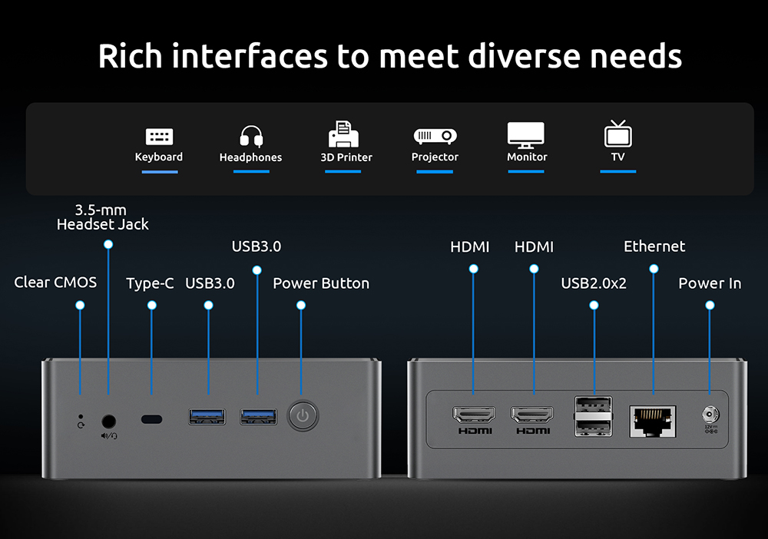Click the Power In text label

[710, 283]
